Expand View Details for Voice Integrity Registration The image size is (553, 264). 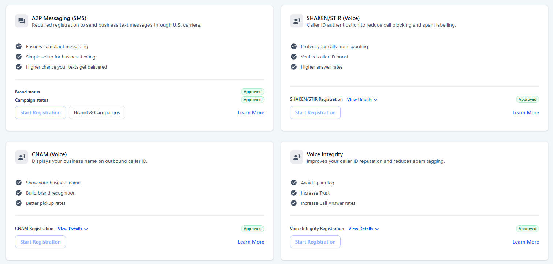click(x=364, y=229)
